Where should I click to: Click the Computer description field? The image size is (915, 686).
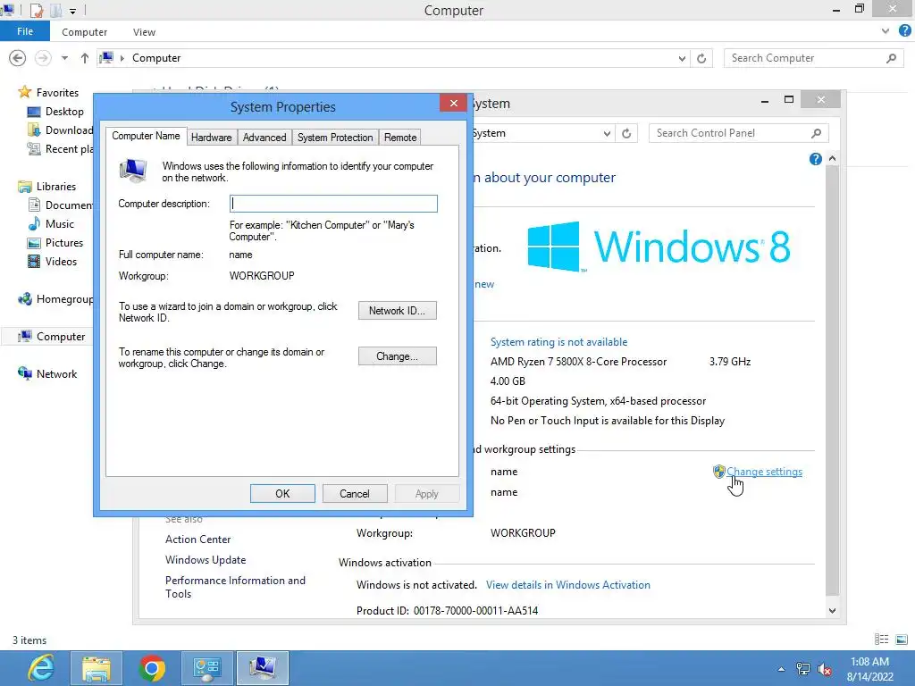[333, 204]
